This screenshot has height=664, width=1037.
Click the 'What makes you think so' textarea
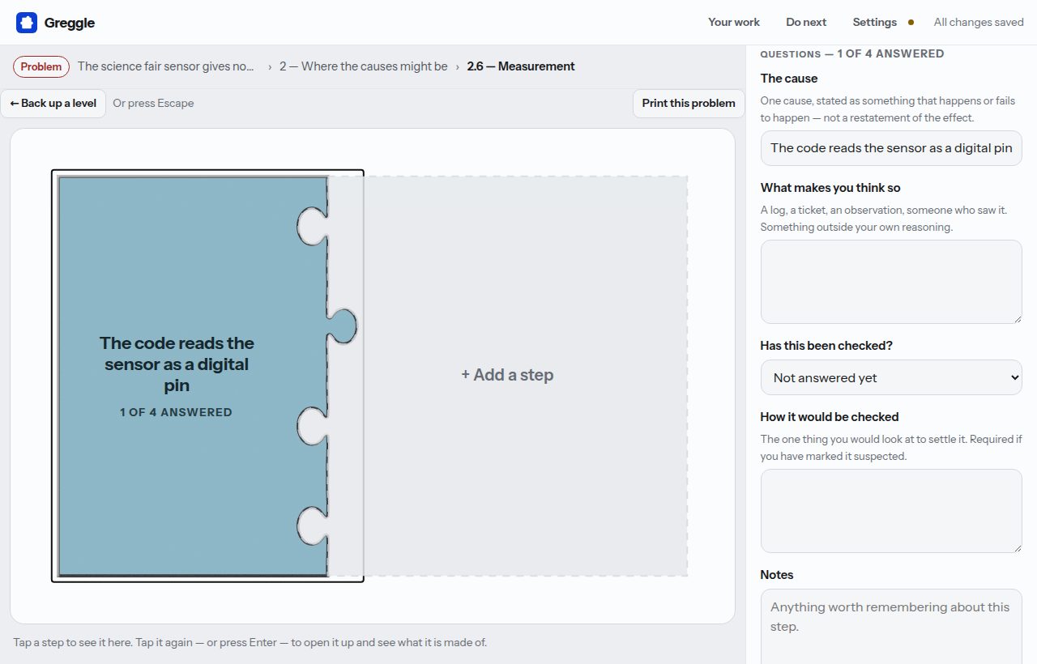click(891, 282)
